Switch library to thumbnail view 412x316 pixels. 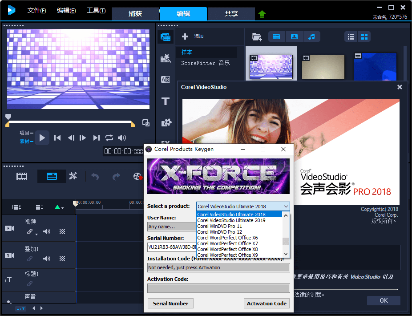[x=364, y=36]
